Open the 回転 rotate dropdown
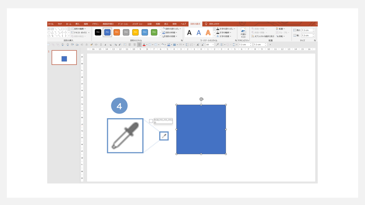Viewport: 365px width, 205px height. coord(281,36)
